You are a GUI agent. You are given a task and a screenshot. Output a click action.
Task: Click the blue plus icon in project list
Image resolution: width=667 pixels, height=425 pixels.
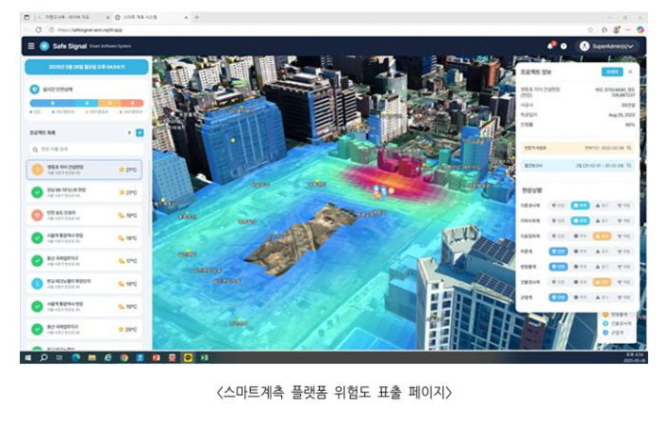tap(140, 133)
